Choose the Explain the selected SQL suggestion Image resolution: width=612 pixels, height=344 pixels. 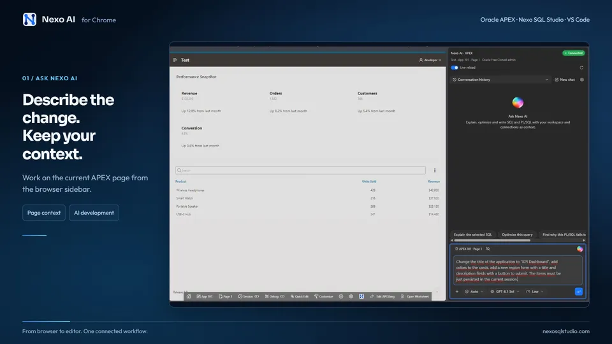472,234
